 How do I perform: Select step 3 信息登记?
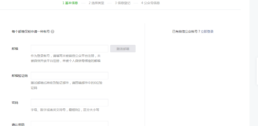(123, 3)
